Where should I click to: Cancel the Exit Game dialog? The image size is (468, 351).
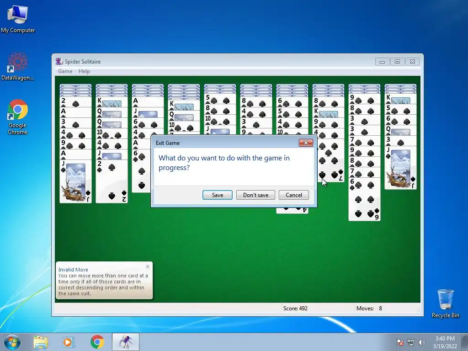(x=294, y=195)
